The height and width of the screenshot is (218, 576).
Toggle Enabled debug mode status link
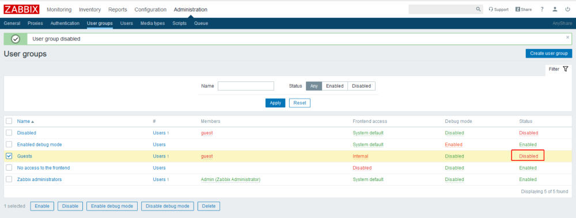[454, 145]
